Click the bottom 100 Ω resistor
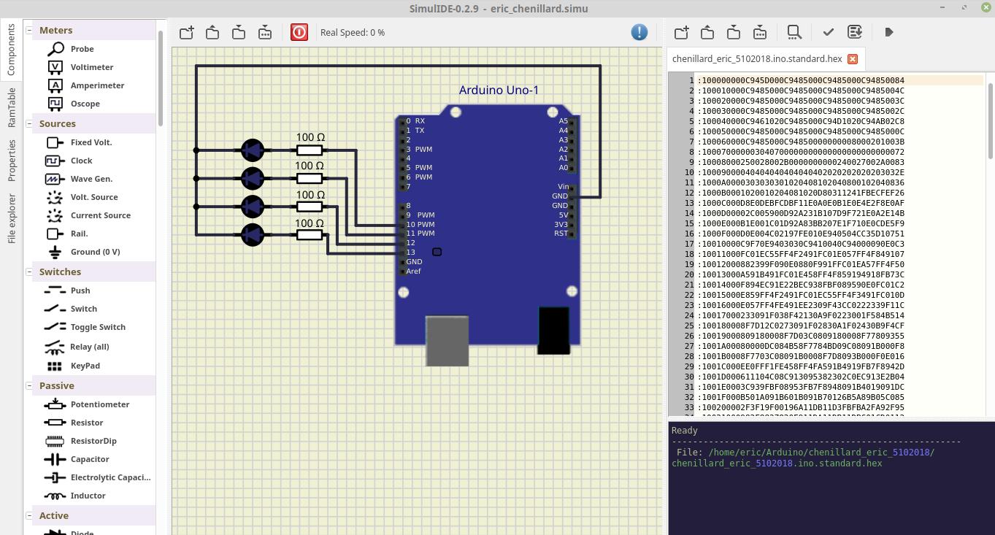The image size is (995, 535). [310, 234]
